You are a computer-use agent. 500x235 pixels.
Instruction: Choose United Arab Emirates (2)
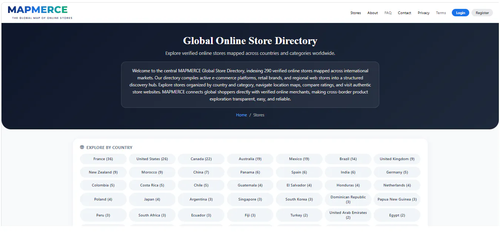(x=348, y=215)
